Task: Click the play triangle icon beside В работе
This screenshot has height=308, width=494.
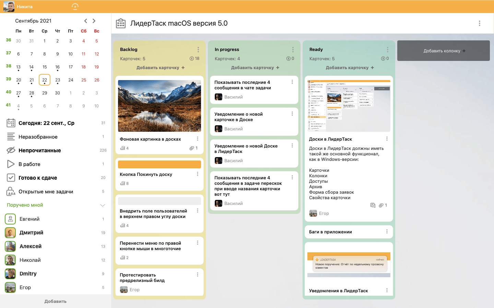Action: [11, 164]
